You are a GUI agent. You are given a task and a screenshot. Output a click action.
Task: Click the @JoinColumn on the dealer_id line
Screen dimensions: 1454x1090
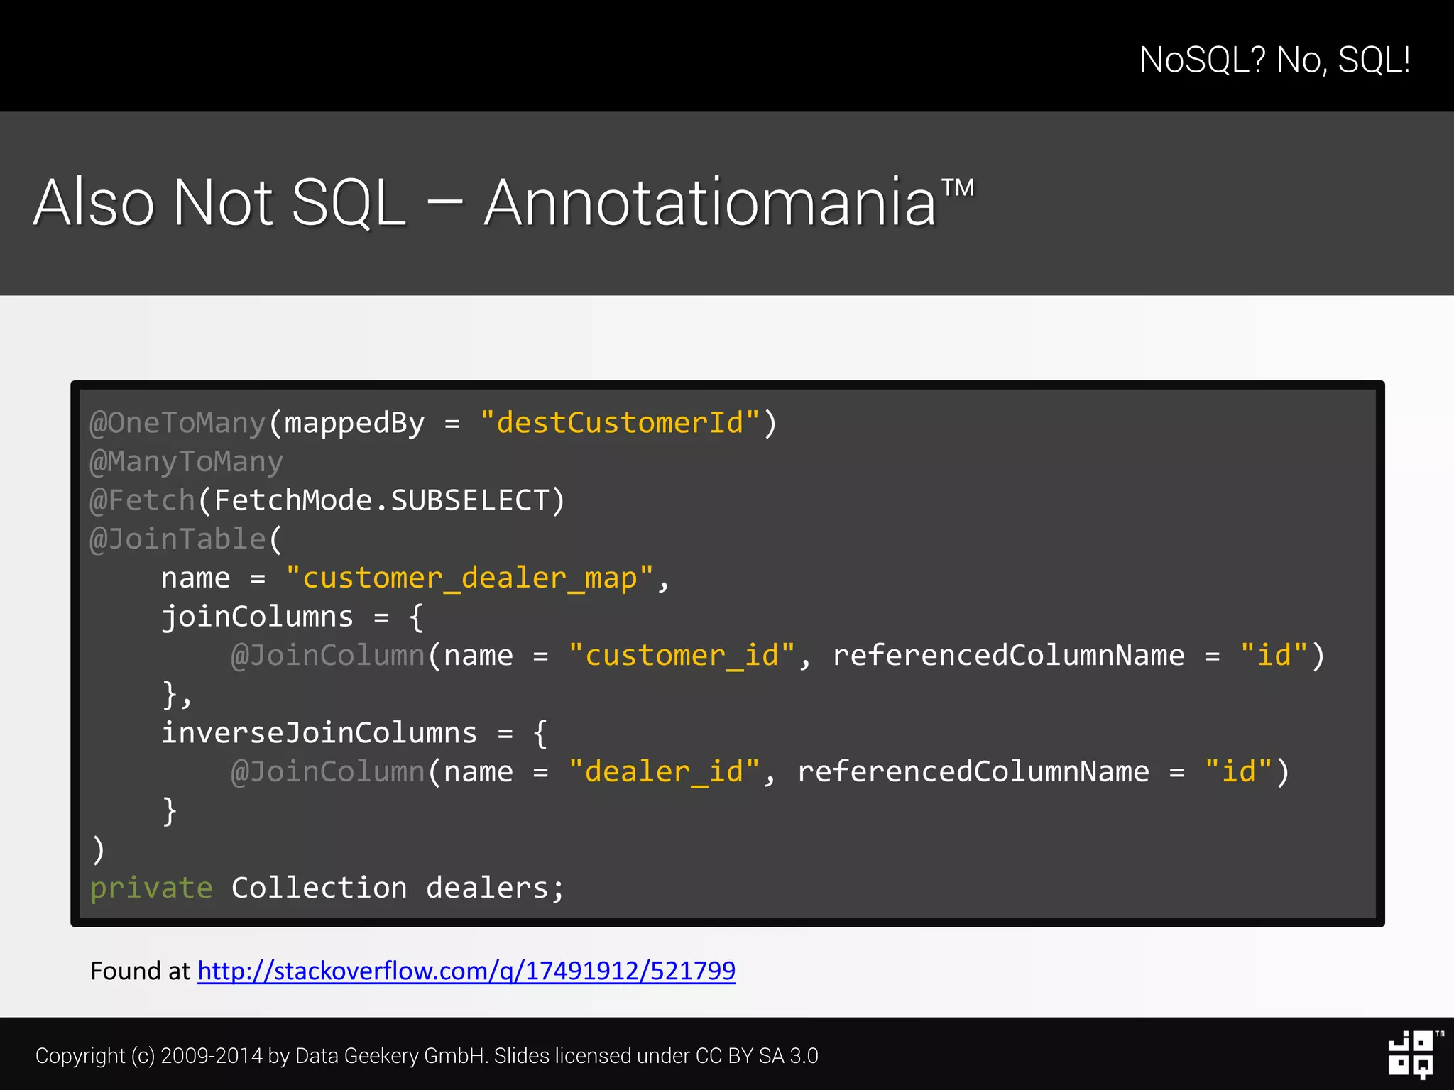coord(328,772)
